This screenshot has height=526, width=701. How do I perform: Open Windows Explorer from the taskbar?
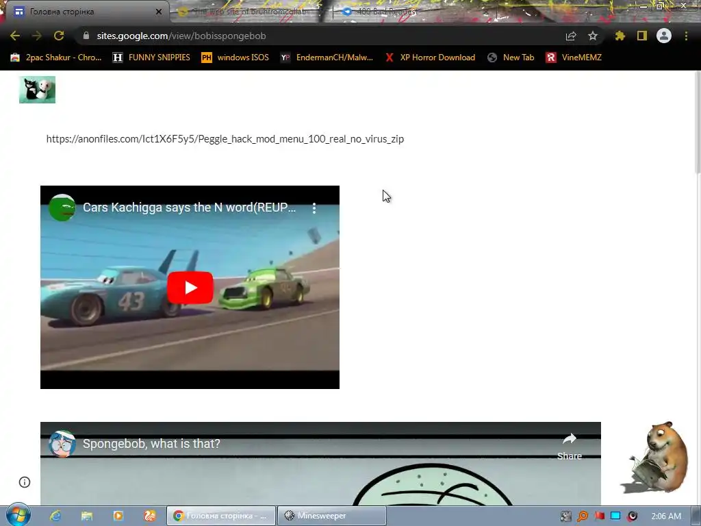pyautogui.click(x=87, y=516)
